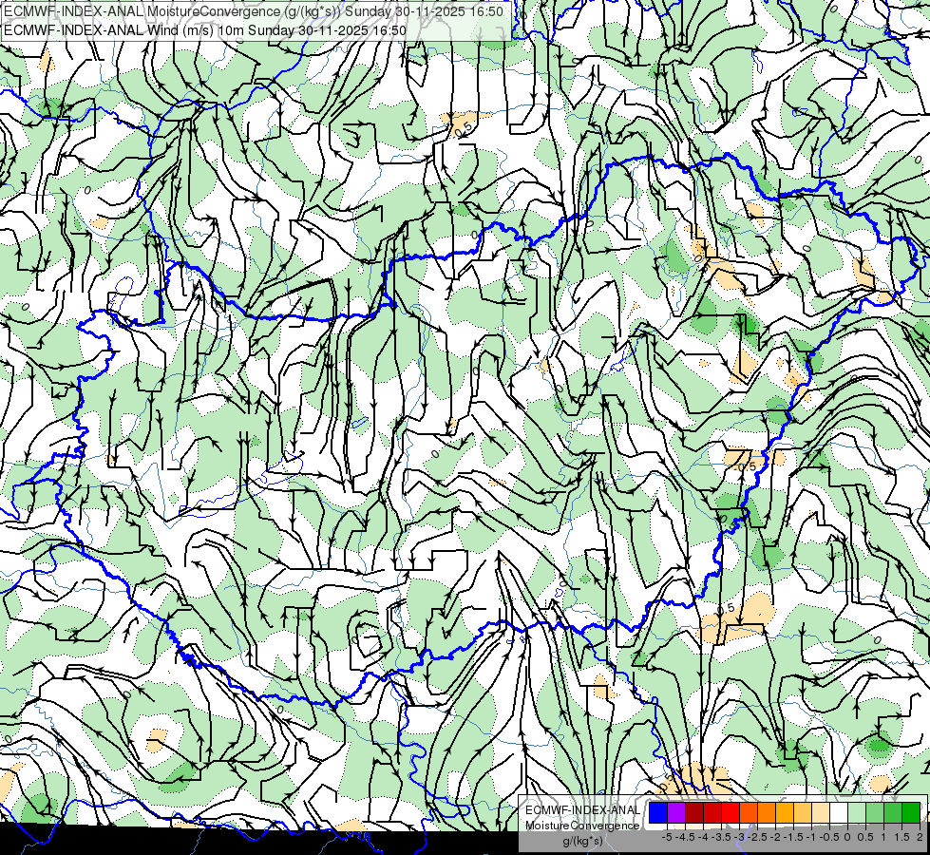Click the purple legend swatch
The image size is (930, 855).
pyautogui.click(x=676, y=812)
